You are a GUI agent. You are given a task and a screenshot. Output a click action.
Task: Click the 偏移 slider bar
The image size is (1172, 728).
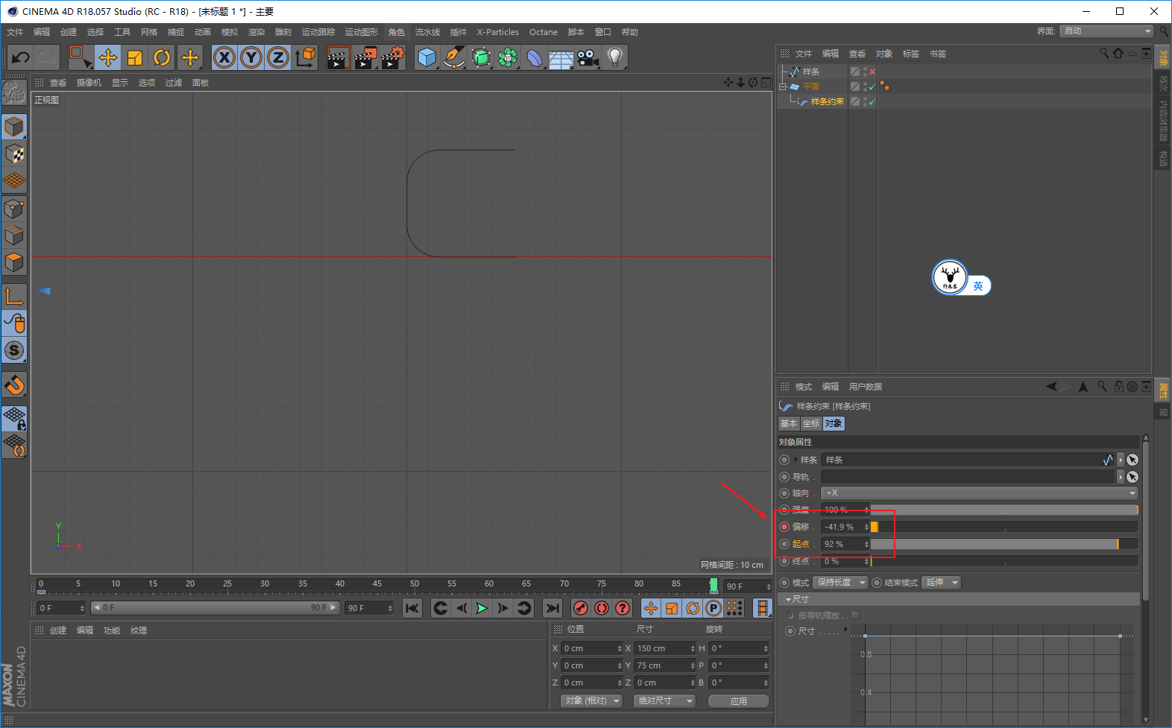pyautogui.click(x=1004, y=527)
